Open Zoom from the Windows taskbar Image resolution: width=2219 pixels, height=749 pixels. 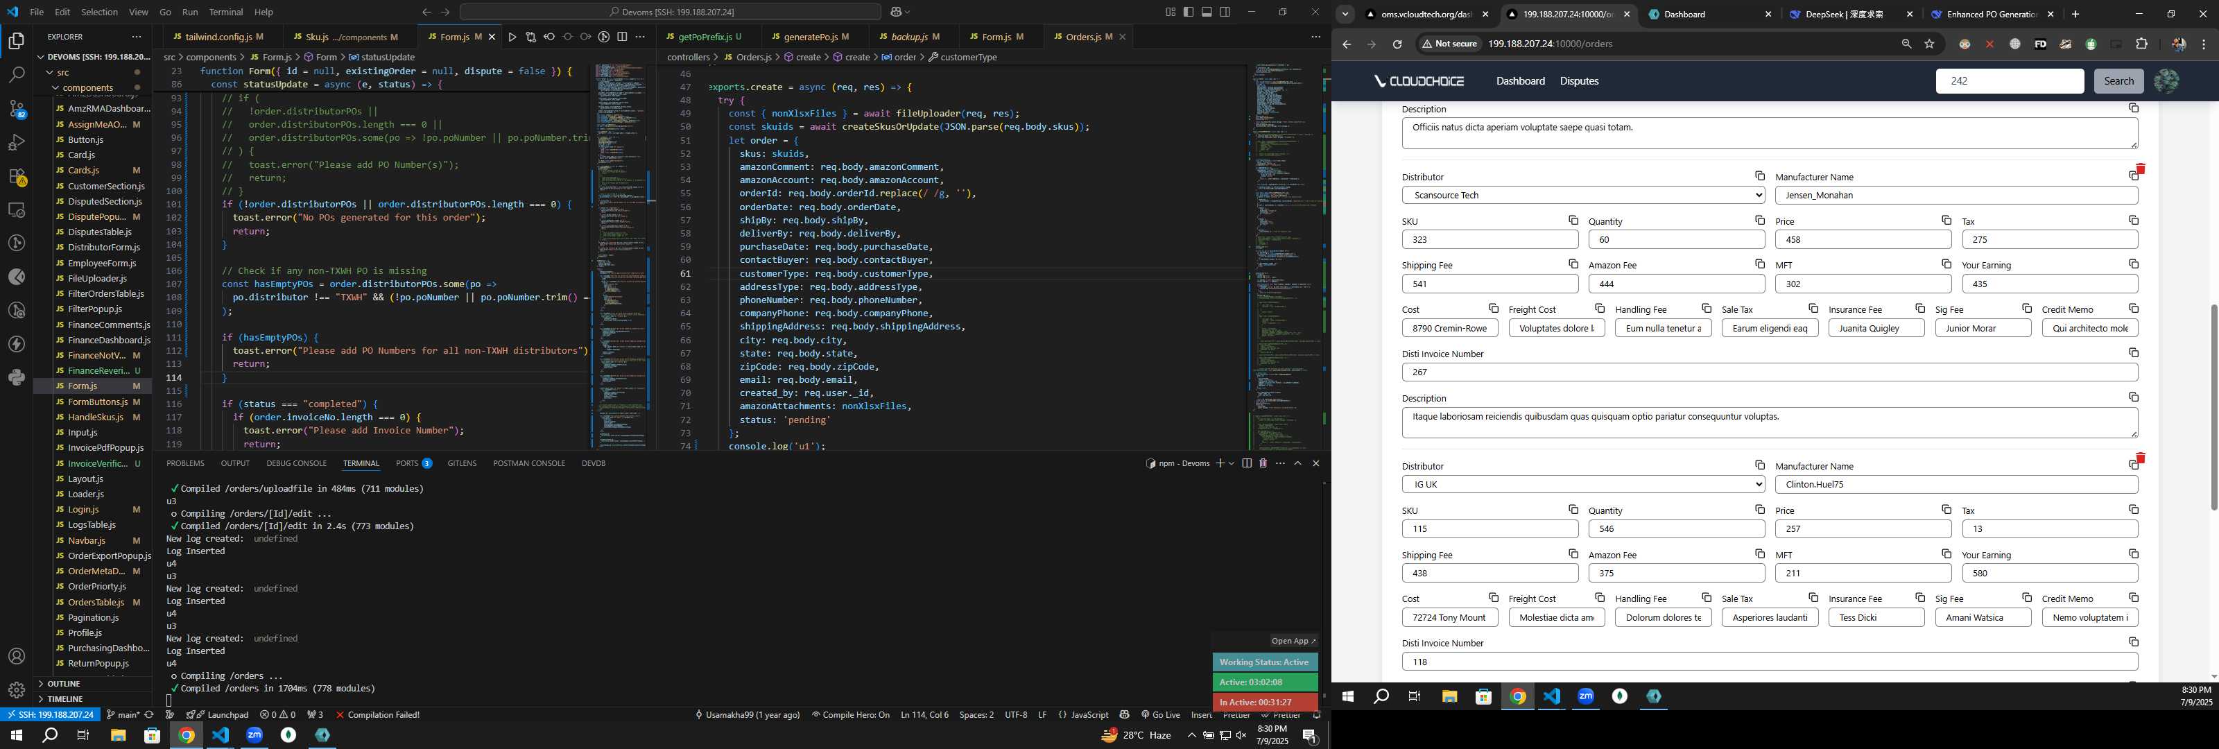point(254,735)
